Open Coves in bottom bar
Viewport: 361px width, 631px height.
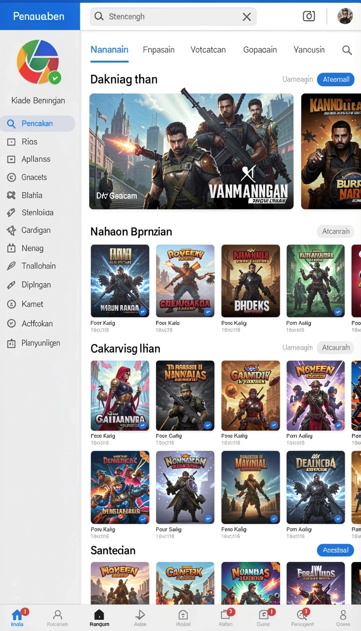(343, 618)
